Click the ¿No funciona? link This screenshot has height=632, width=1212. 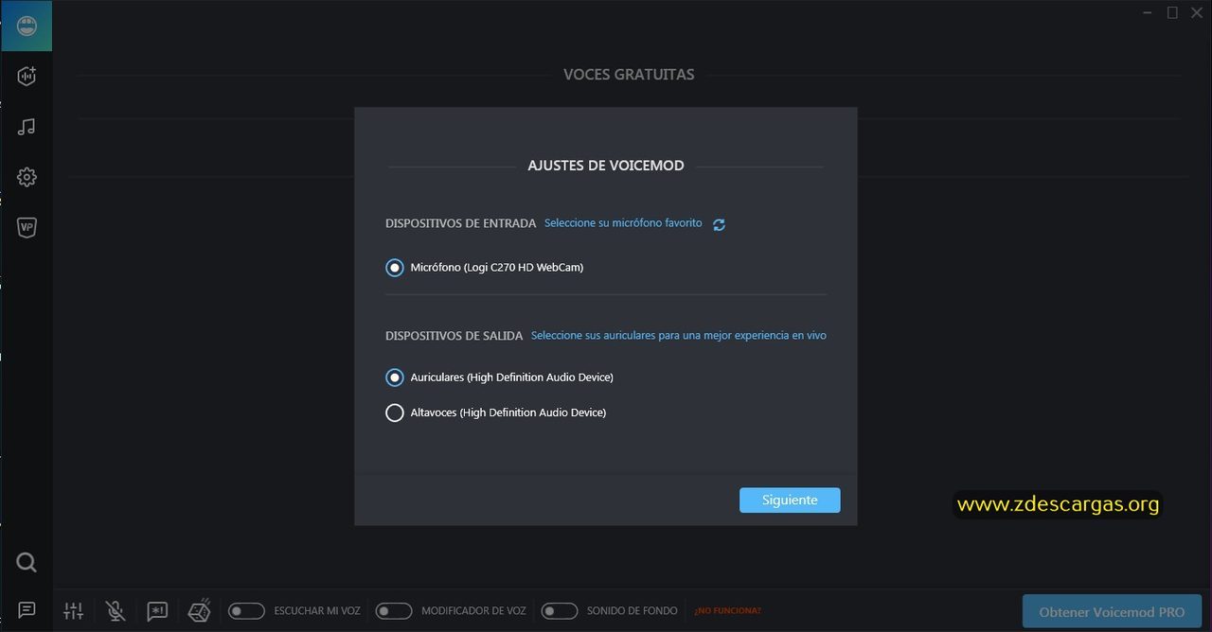point(727,611)
